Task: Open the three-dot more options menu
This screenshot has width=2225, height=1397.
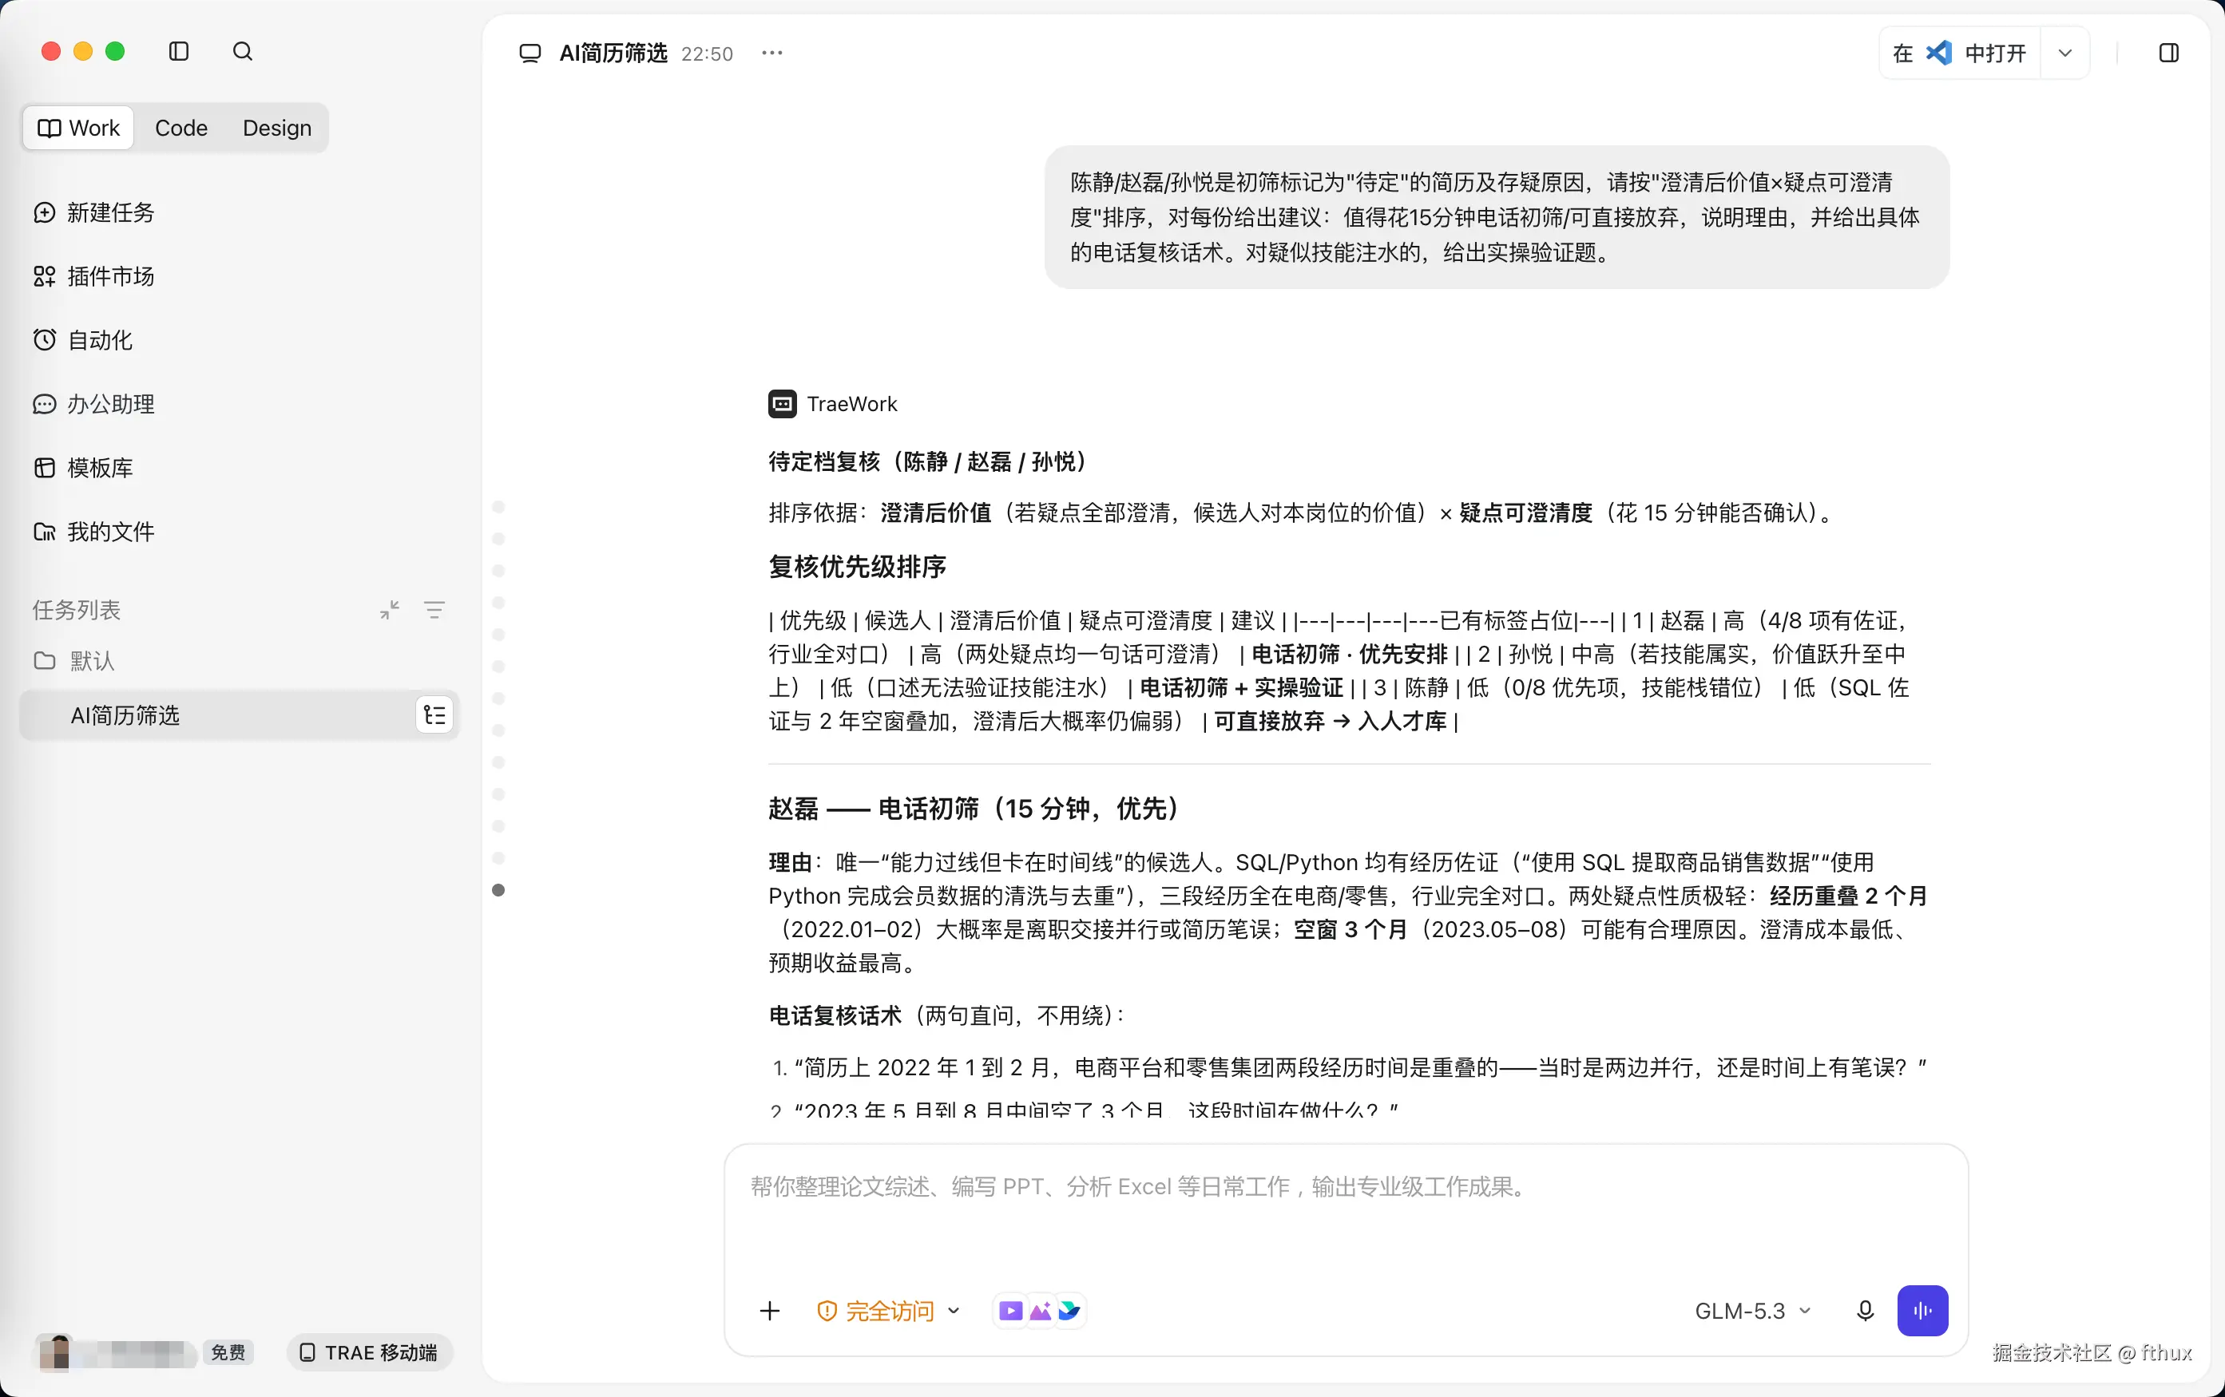Action: (771, 53)
